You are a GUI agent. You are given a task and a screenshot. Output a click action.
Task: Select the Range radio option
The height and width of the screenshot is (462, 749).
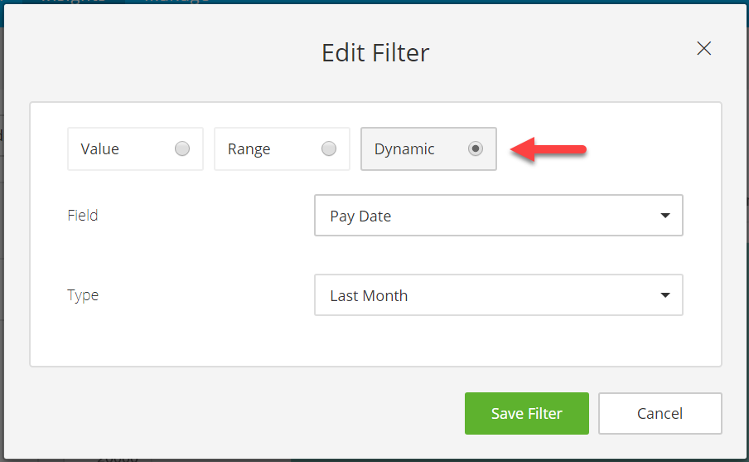click(282, 148)
